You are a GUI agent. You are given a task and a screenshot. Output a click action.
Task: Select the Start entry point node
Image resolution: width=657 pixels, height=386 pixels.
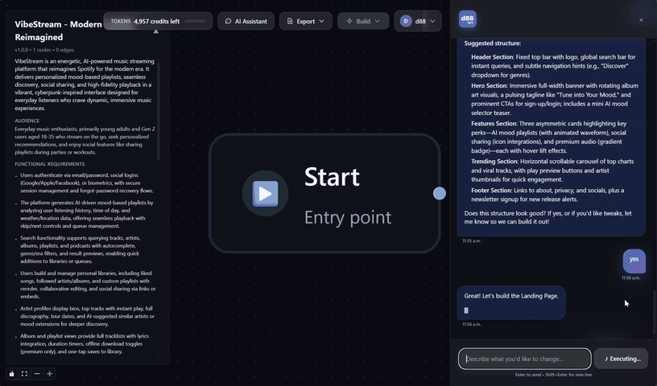[x=324, y=194]
